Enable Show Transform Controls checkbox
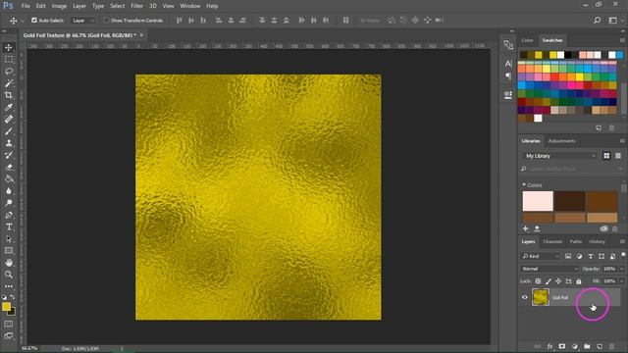The width and height of the screenshot is (628, 353). coord(106,20)
